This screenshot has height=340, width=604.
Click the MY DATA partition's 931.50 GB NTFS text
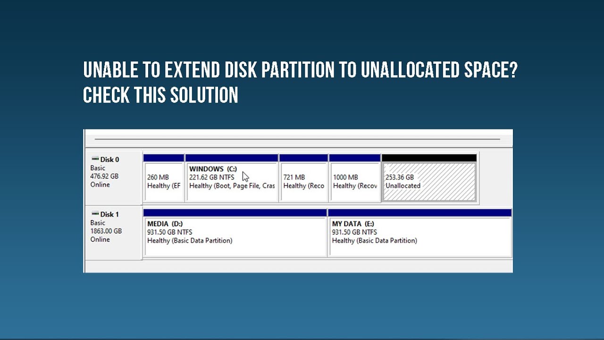tap(354, 232)
